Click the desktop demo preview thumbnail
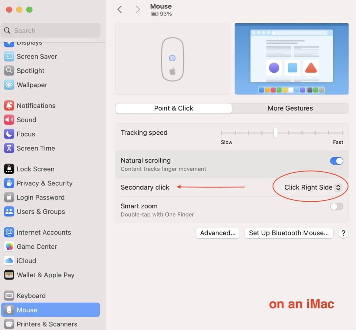The height and width of the screenshot is (330, 356). (292, 59)
